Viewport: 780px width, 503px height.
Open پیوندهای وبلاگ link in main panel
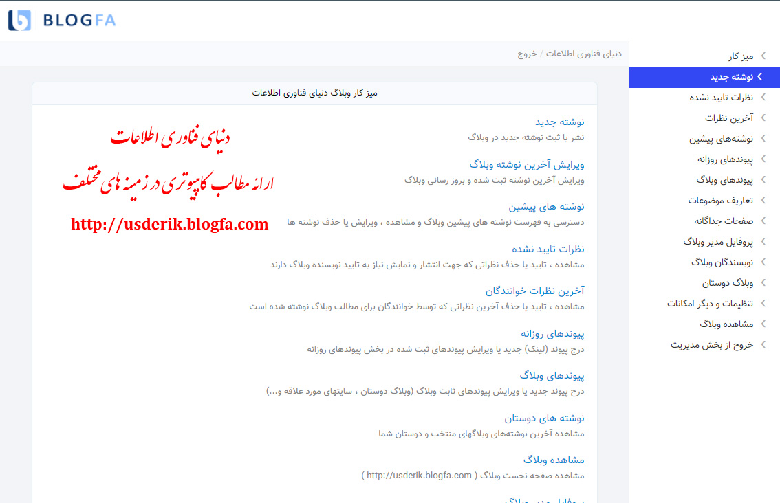[552, 376]
